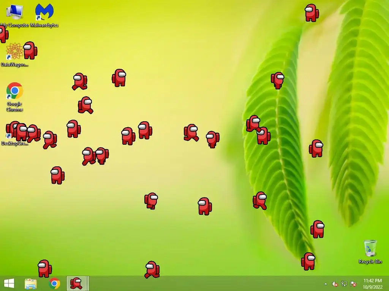The image size is (389, 291).
Task: Show hidden system tray icons arrow
Action: point(326,284)
